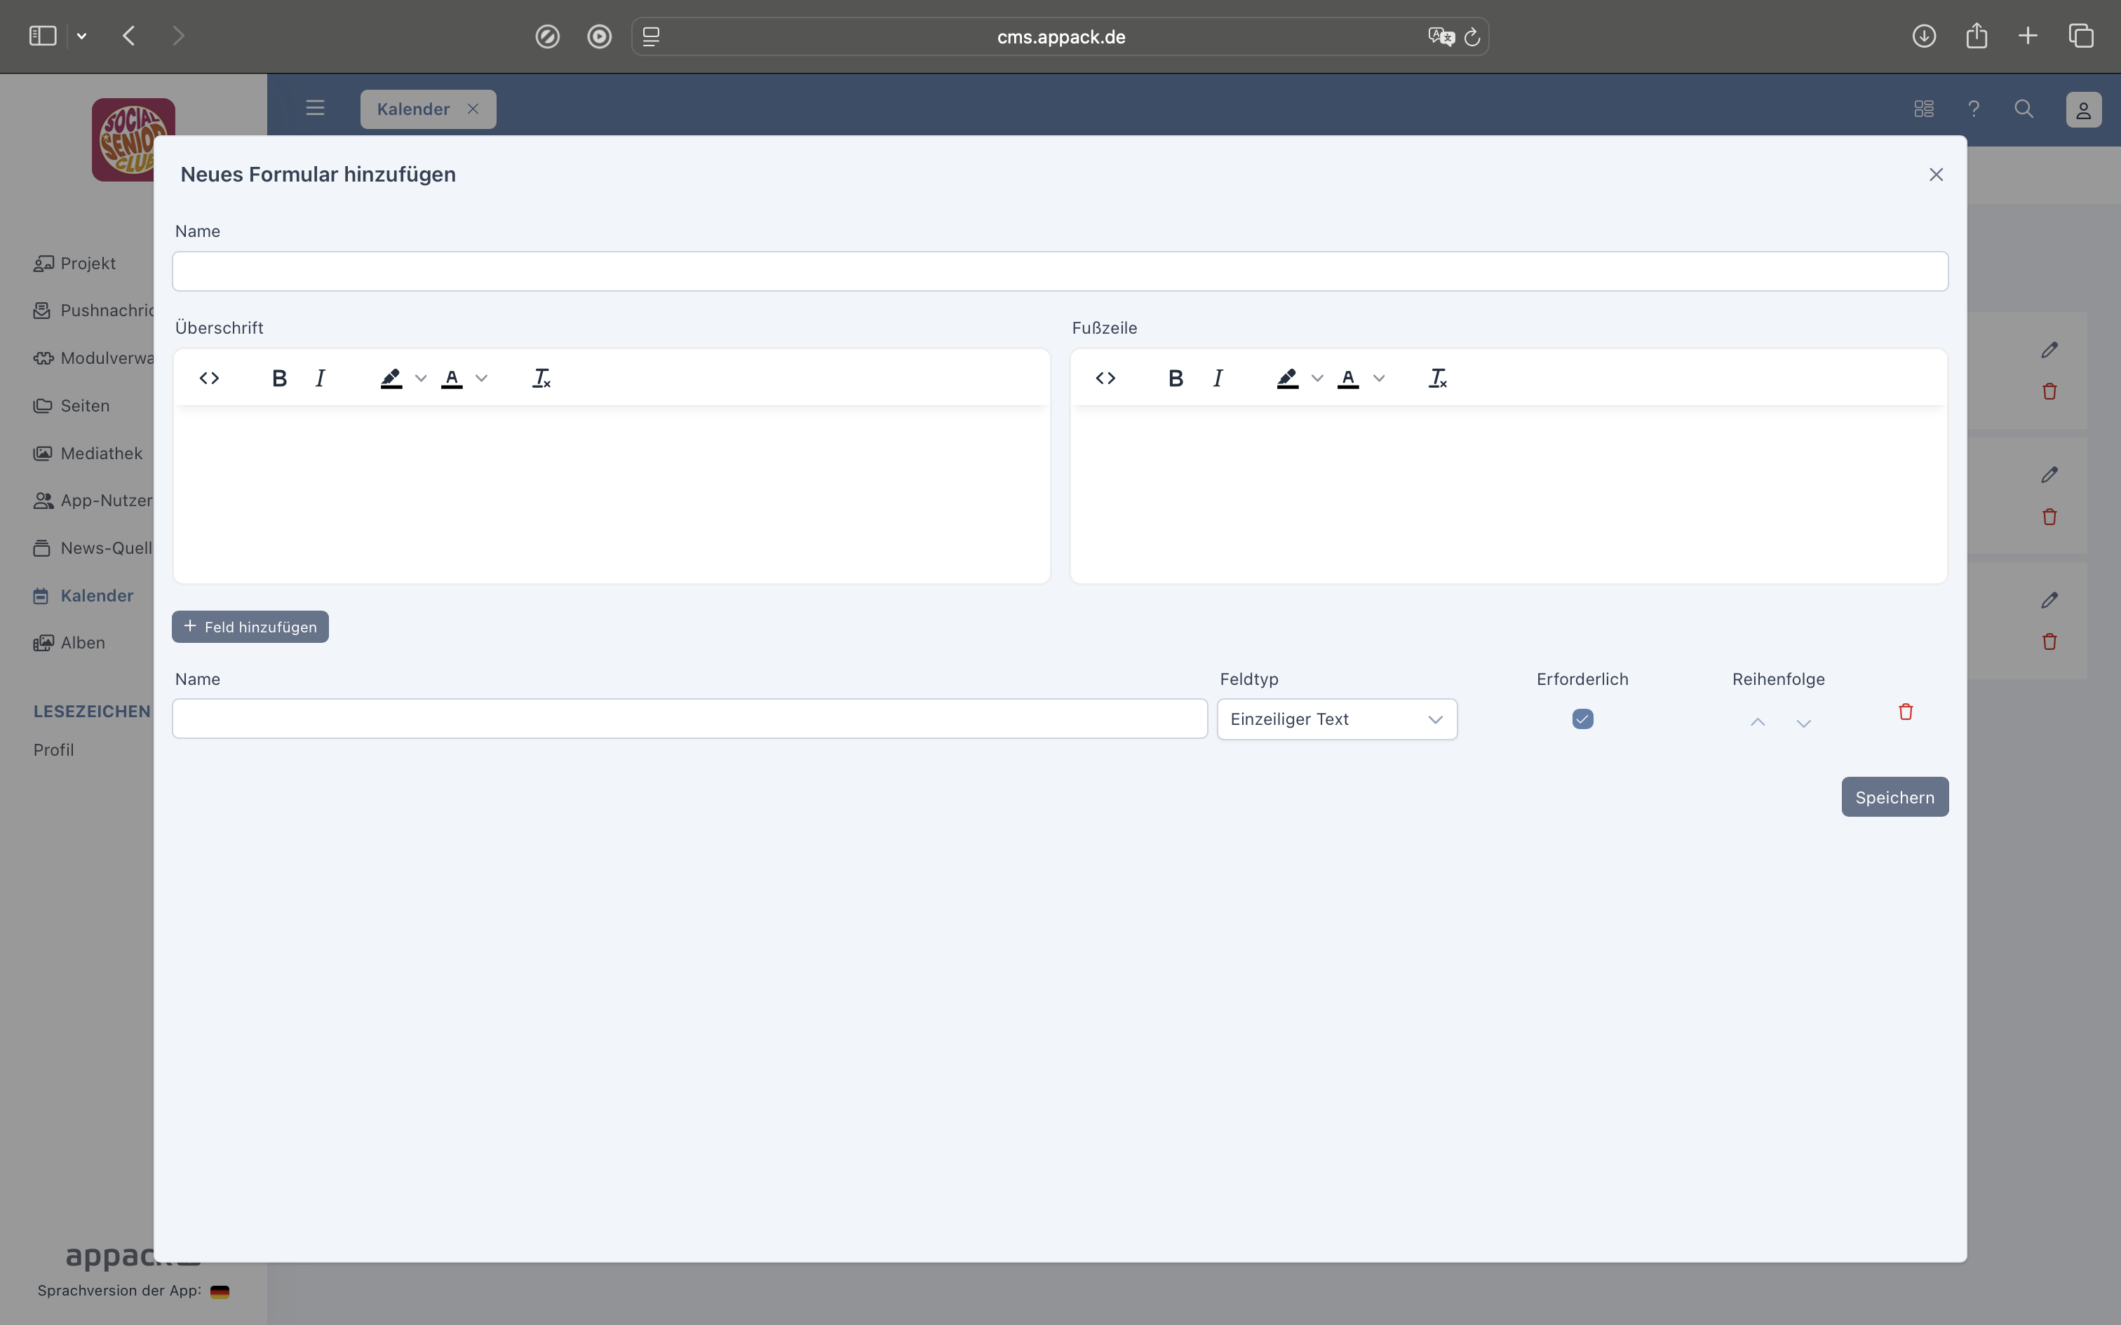2121x1325 pixels.
Task: Open Projekt in the sidebar
Action: point(87,263)
